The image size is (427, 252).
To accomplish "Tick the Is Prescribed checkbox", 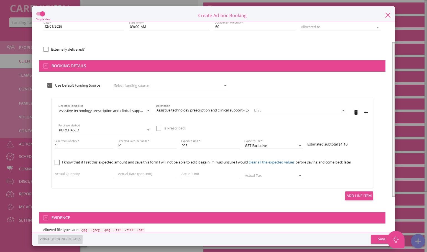I will click(x=159, y=128).
